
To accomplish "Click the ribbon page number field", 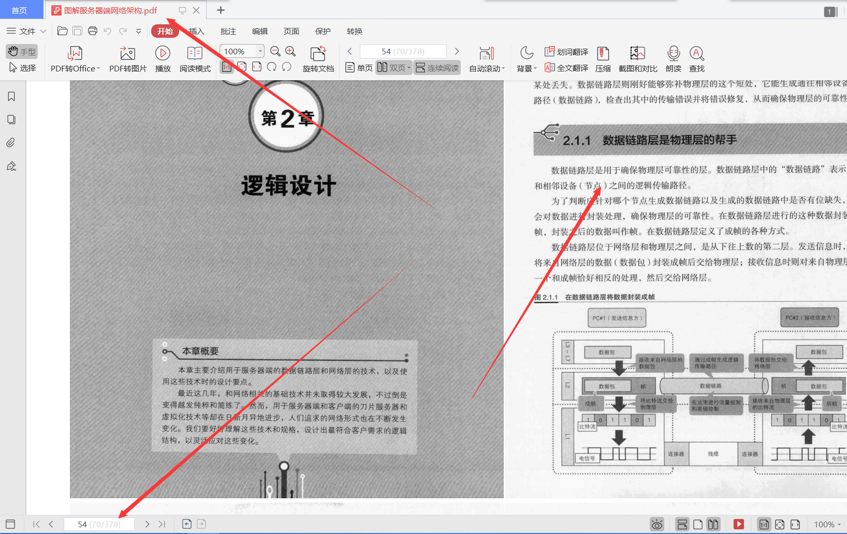I will tap(403, 51).
